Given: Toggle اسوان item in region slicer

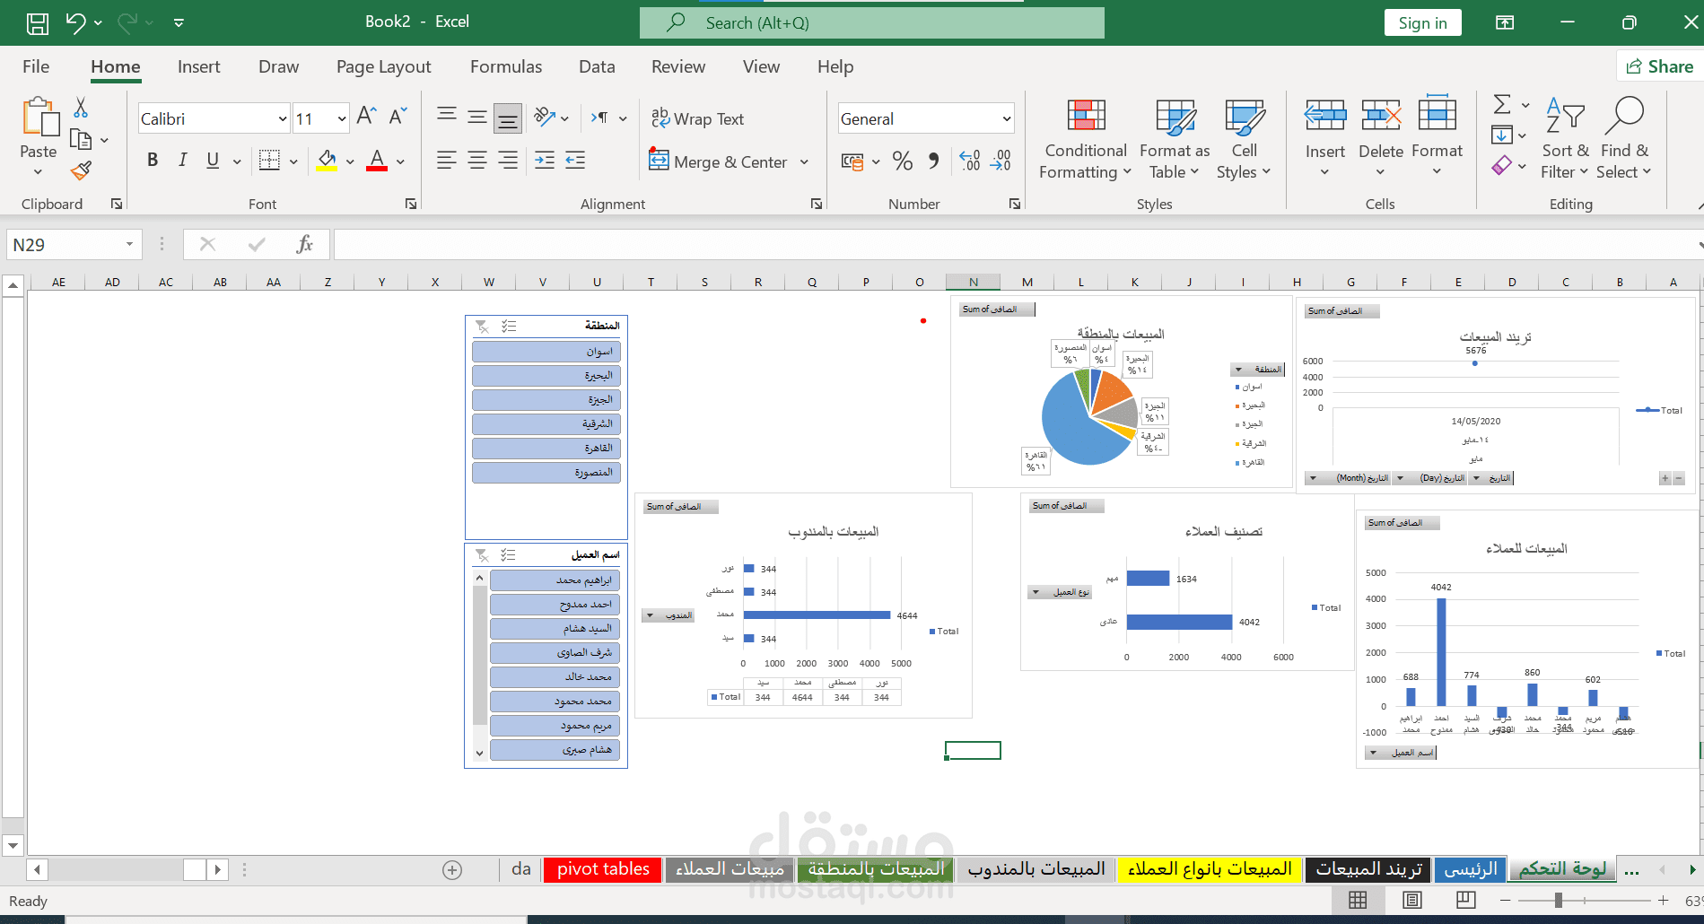Looking at the screenshot, I should pos(546,352).
